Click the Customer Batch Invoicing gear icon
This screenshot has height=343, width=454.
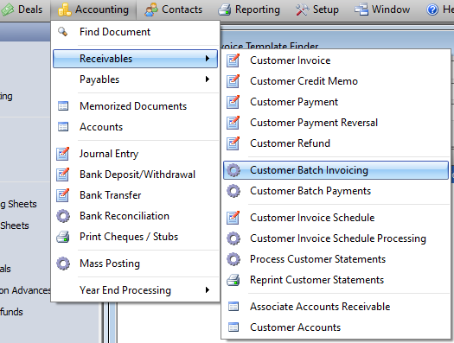coord(233,170)
